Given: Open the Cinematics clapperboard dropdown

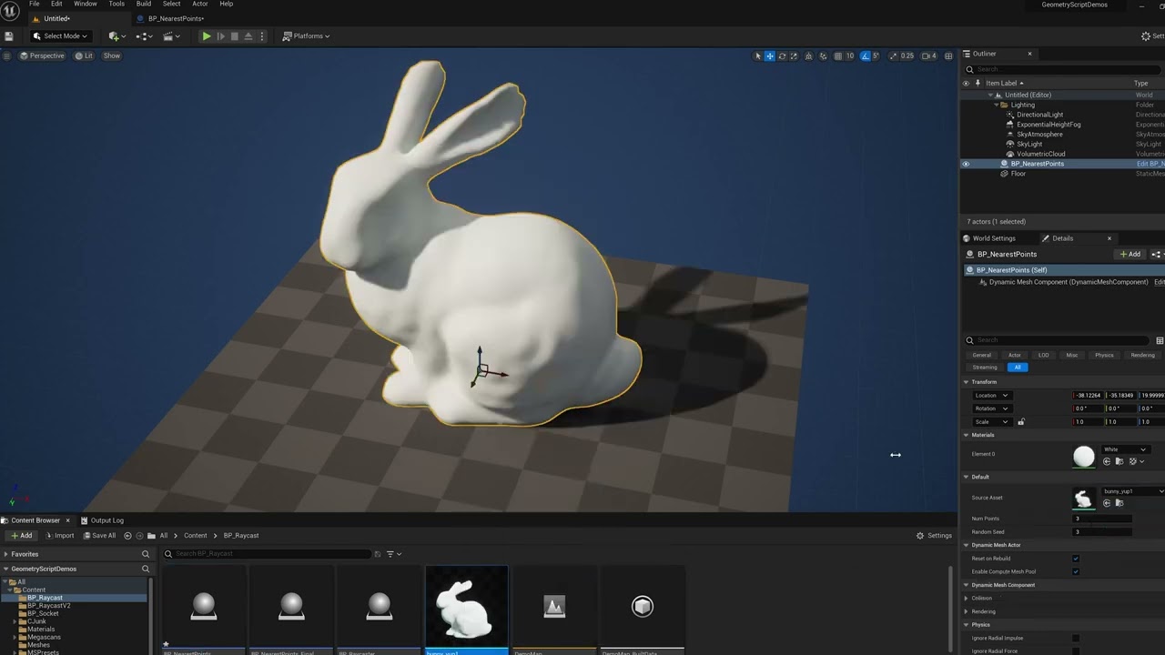Looking at the screenshot, I should tap(170, 36).
